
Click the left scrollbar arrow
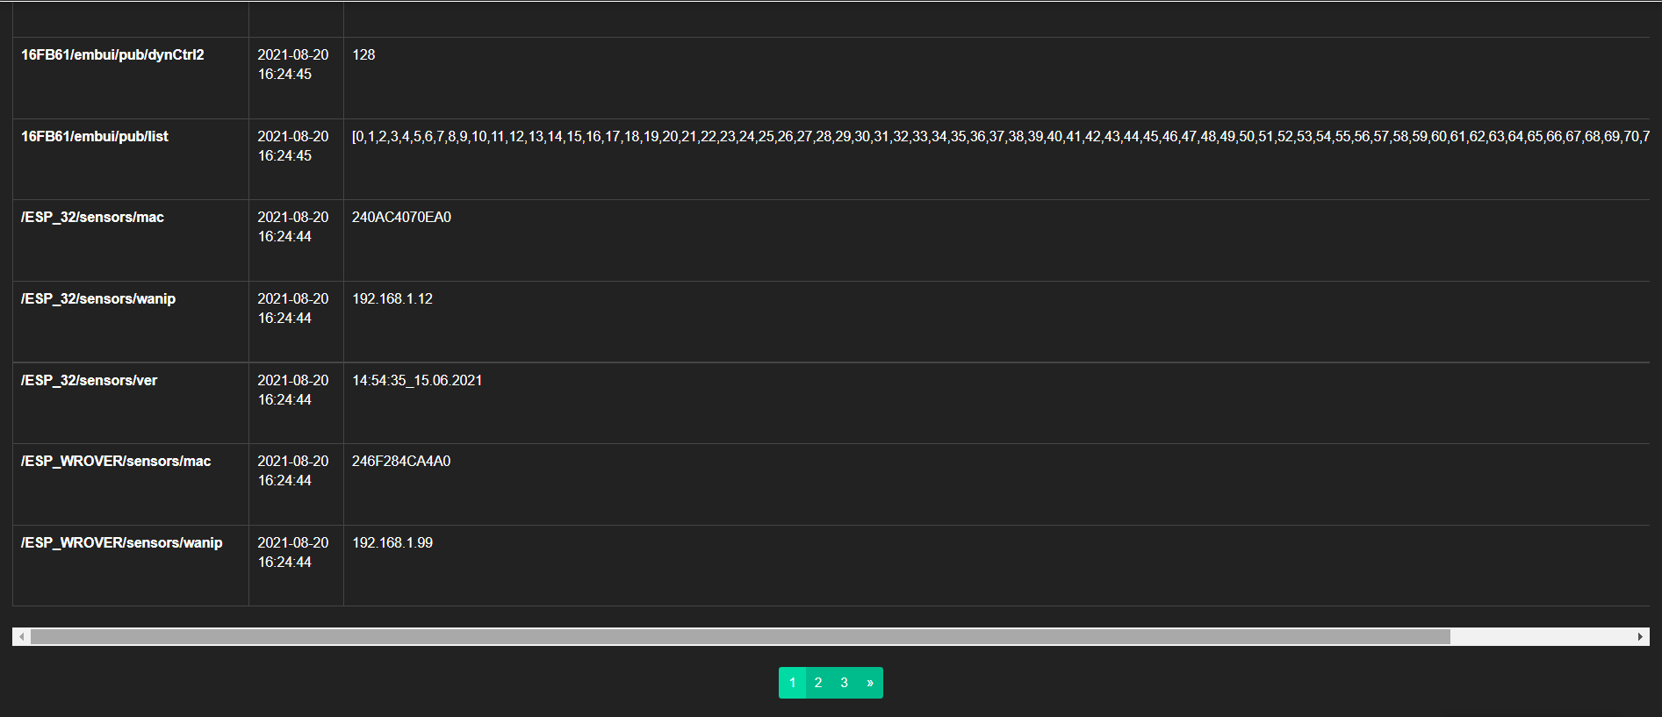(x=21, y=636)
